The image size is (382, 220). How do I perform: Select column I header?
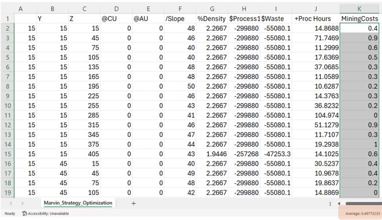tap(276, 9)
